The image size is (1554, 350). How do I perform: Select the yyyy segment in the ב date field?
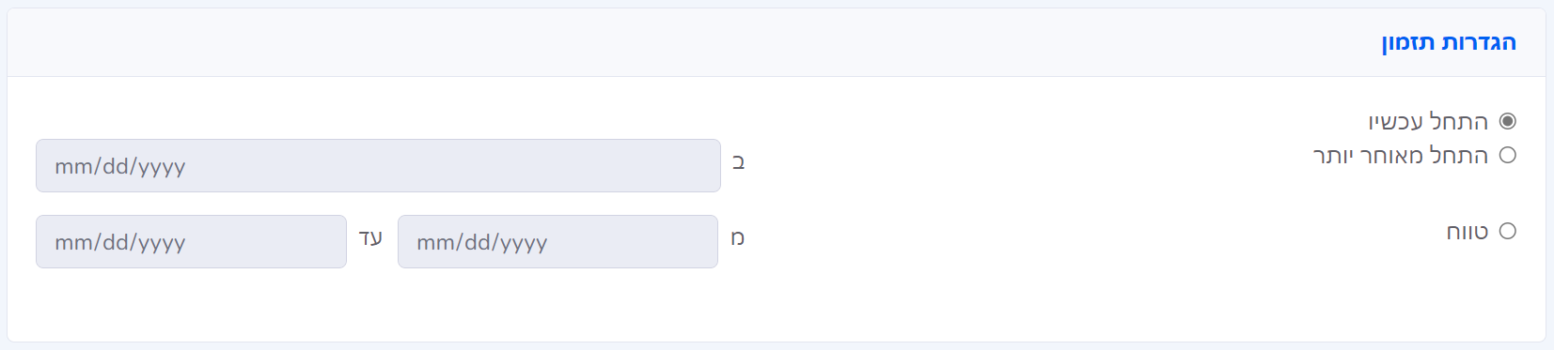(162, 168)
